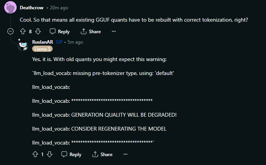
Task: Open RuslanAR's user profile link
Action: 43,42
